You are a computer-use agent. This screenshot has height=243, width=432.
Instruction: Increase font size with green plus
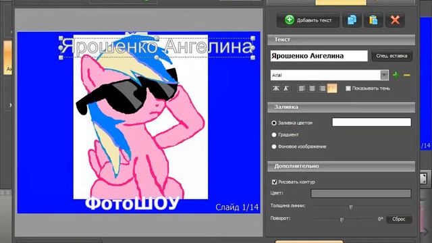(x=396, y=75)
